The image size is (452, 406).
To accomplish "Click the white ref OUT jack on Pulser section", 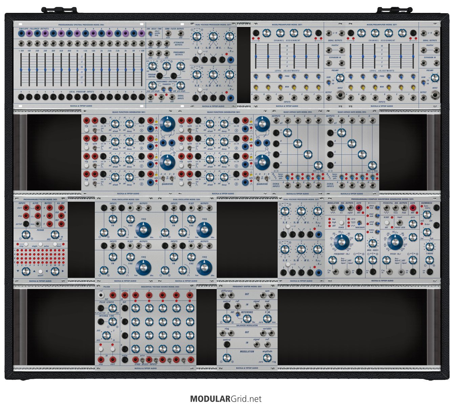I will coord(101,295).
